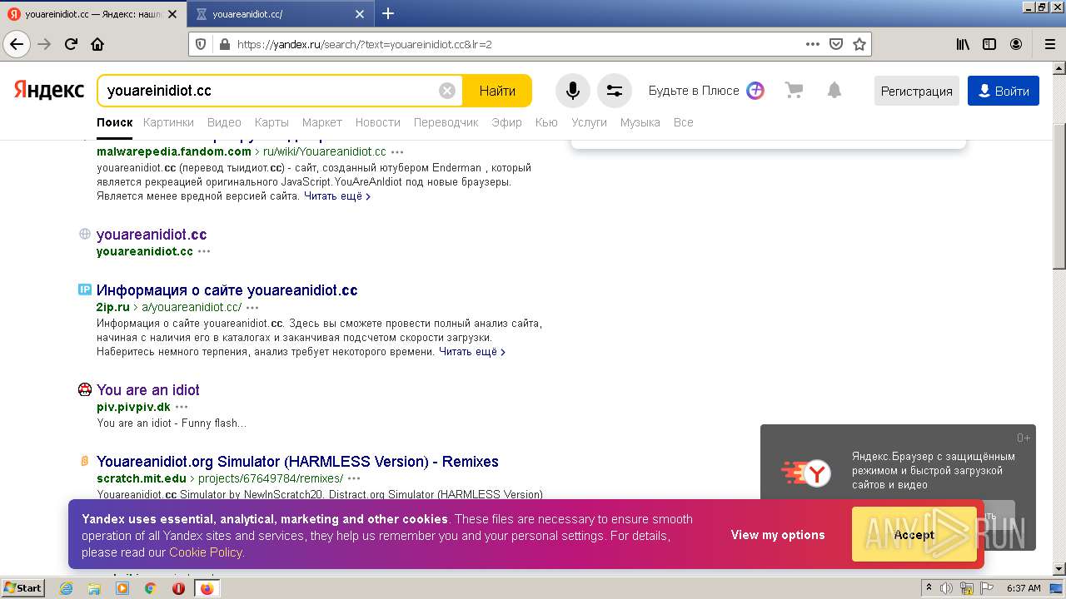
Task: Expand the Все services menu
Action: click(683, 122)
